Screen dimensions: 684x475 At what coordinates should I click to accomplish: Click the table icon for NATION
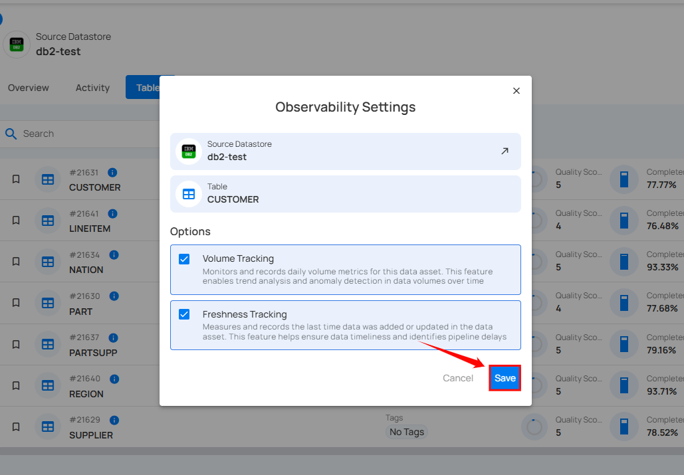pyautogui.click(x=48, y=262)
